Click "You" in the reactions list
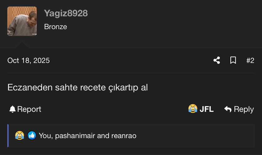The width and height of the screenshot is (262, 155). (46, 136)
